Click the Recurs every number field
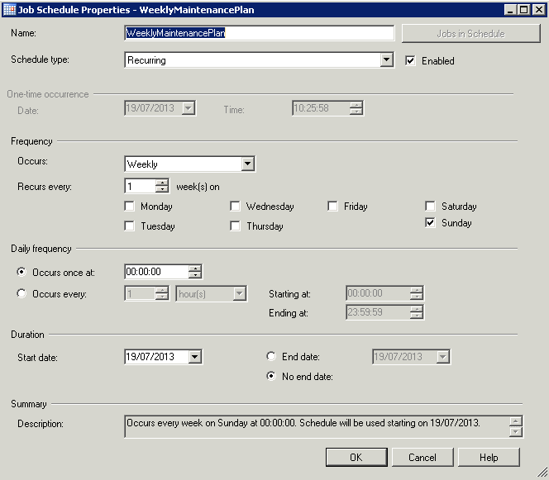This screenshot has height=480, width=549. pos(140,186)
